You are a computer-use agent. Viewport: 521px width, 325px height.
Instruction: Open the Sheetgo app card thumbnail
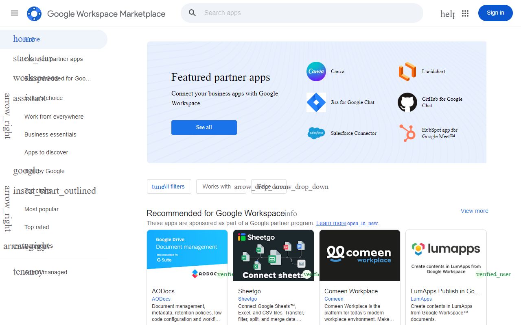tap(274, 256)
